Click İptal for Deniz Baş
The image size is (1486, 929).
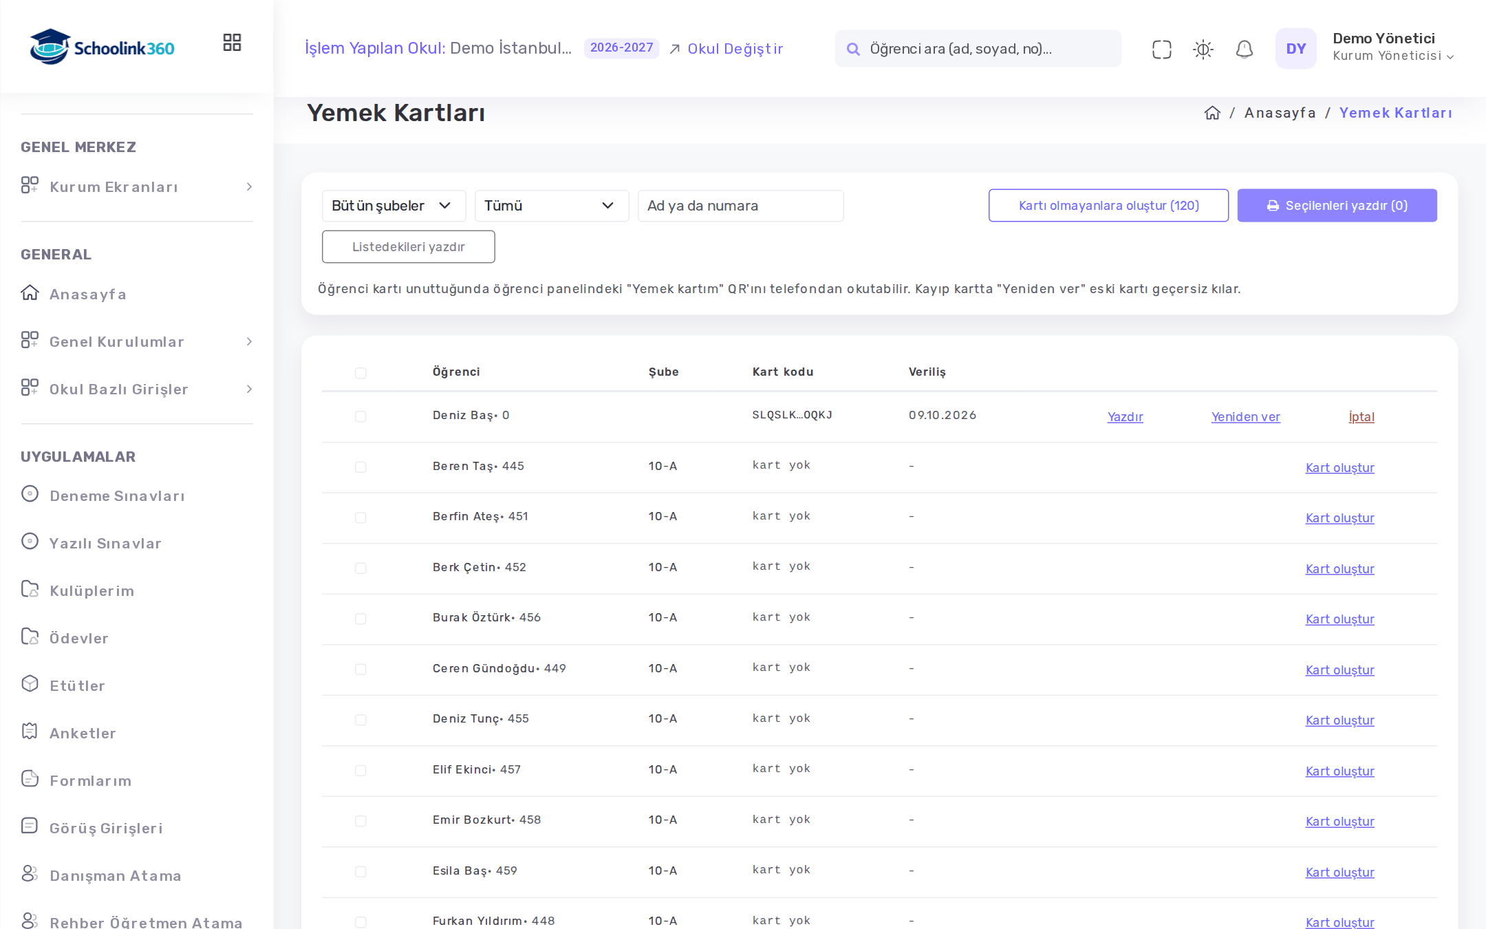pyautogui.click(x=1361, y=416)
